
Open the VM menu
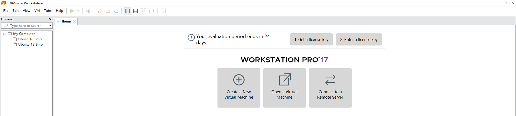coord(37,11)
